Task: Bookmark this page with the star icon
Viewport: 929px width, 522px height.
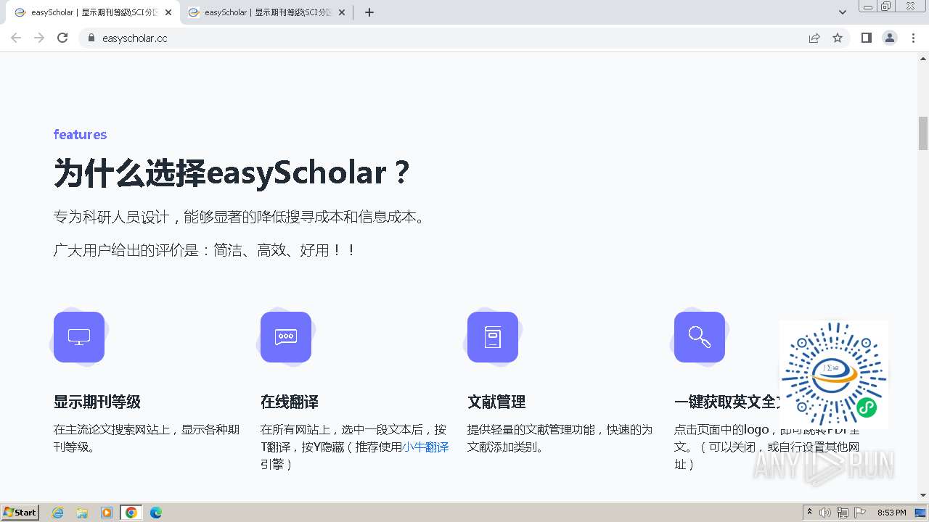Action: tap(838, 38)
